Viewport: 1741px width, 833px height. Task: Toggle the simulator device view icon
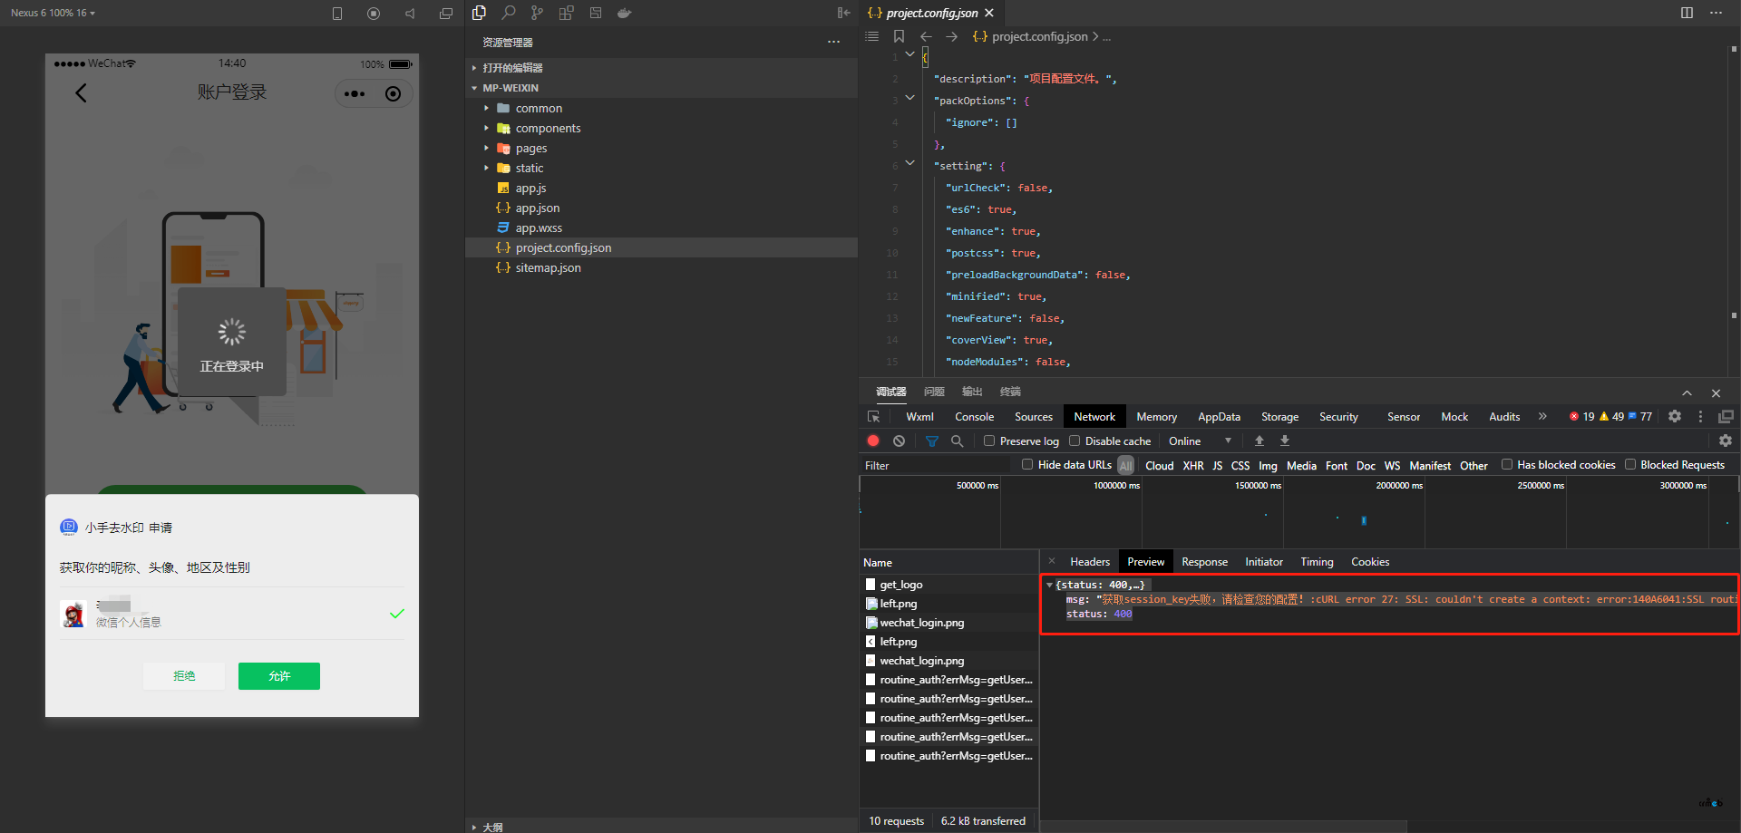[337, 14]
